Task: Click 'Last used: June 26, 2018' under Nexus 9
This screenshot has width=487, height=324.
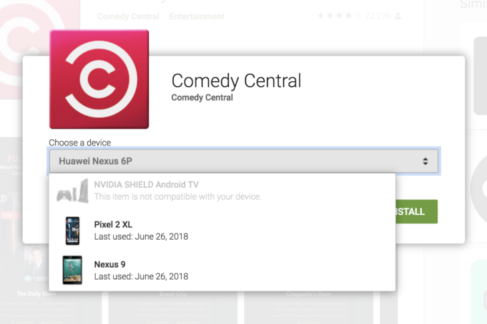Action: (141, 276)
